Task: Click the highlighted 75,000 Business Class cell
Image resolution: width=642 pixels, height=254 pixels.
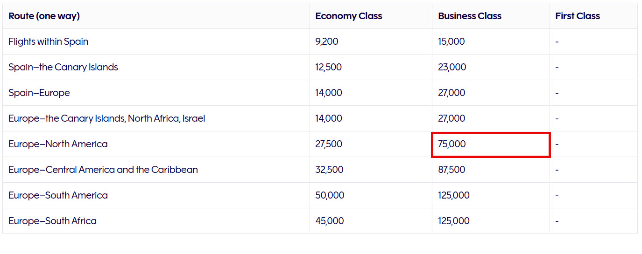Action: [x=452, y=144]
